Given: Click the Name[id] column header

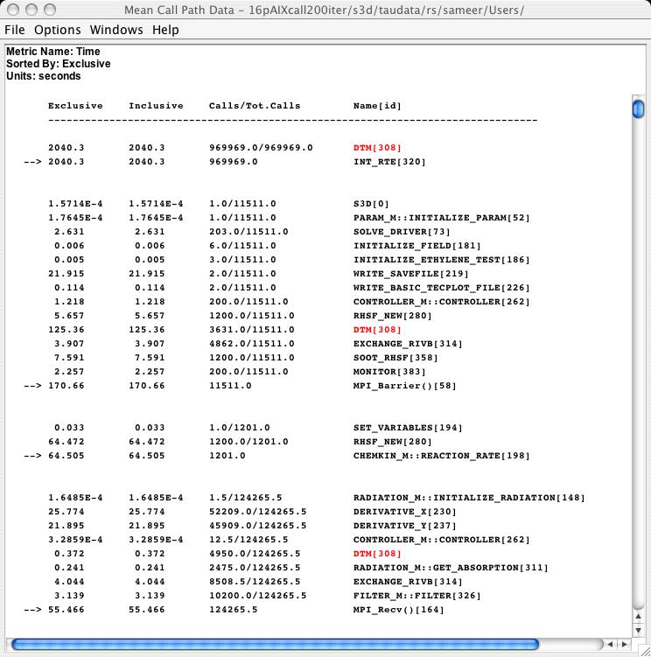Looking at the screenshot, I should point(377,106).
